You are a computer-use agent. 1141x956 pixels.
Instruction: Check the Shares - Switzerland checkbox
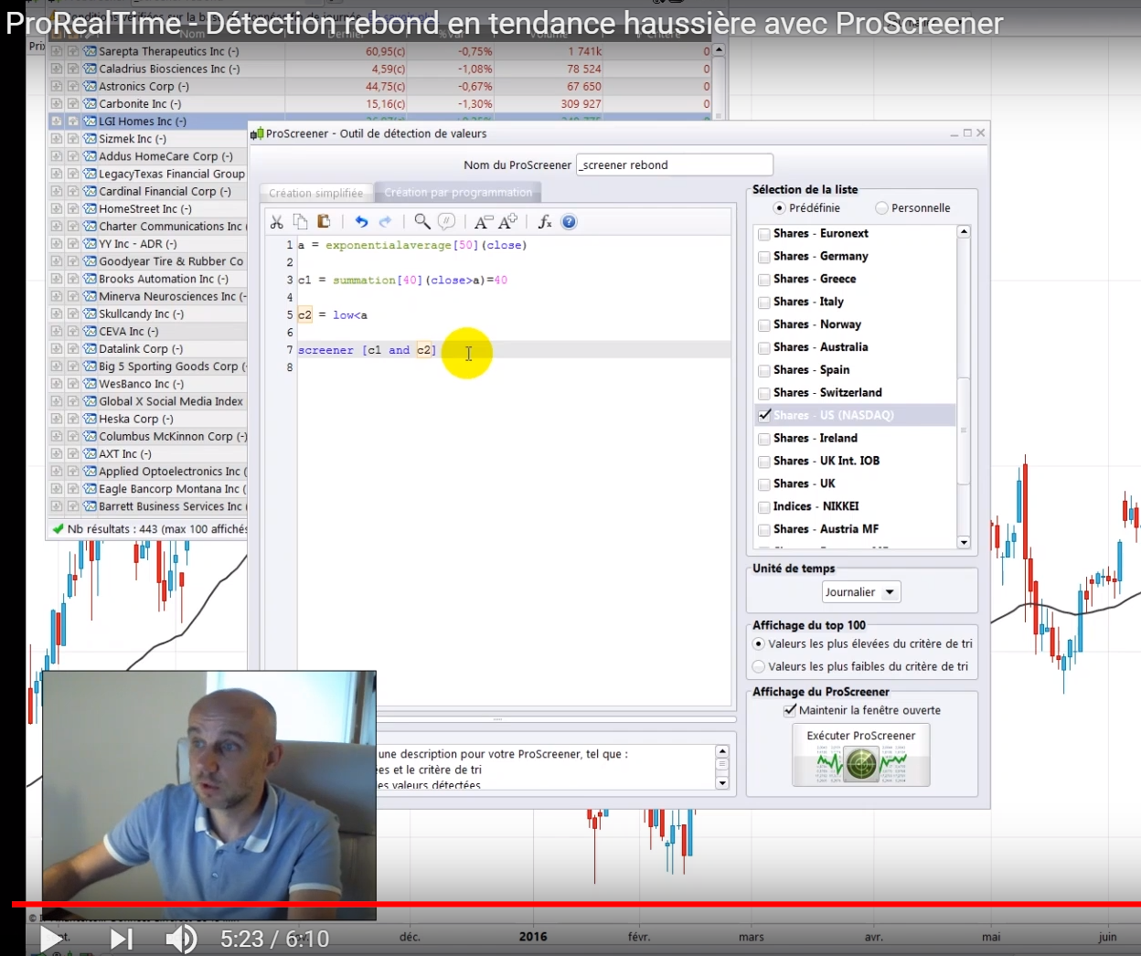pos(764,393)
